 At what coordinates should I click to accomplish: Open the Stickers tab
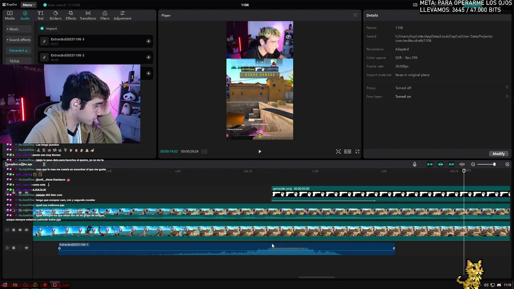[x=55, y=16]
